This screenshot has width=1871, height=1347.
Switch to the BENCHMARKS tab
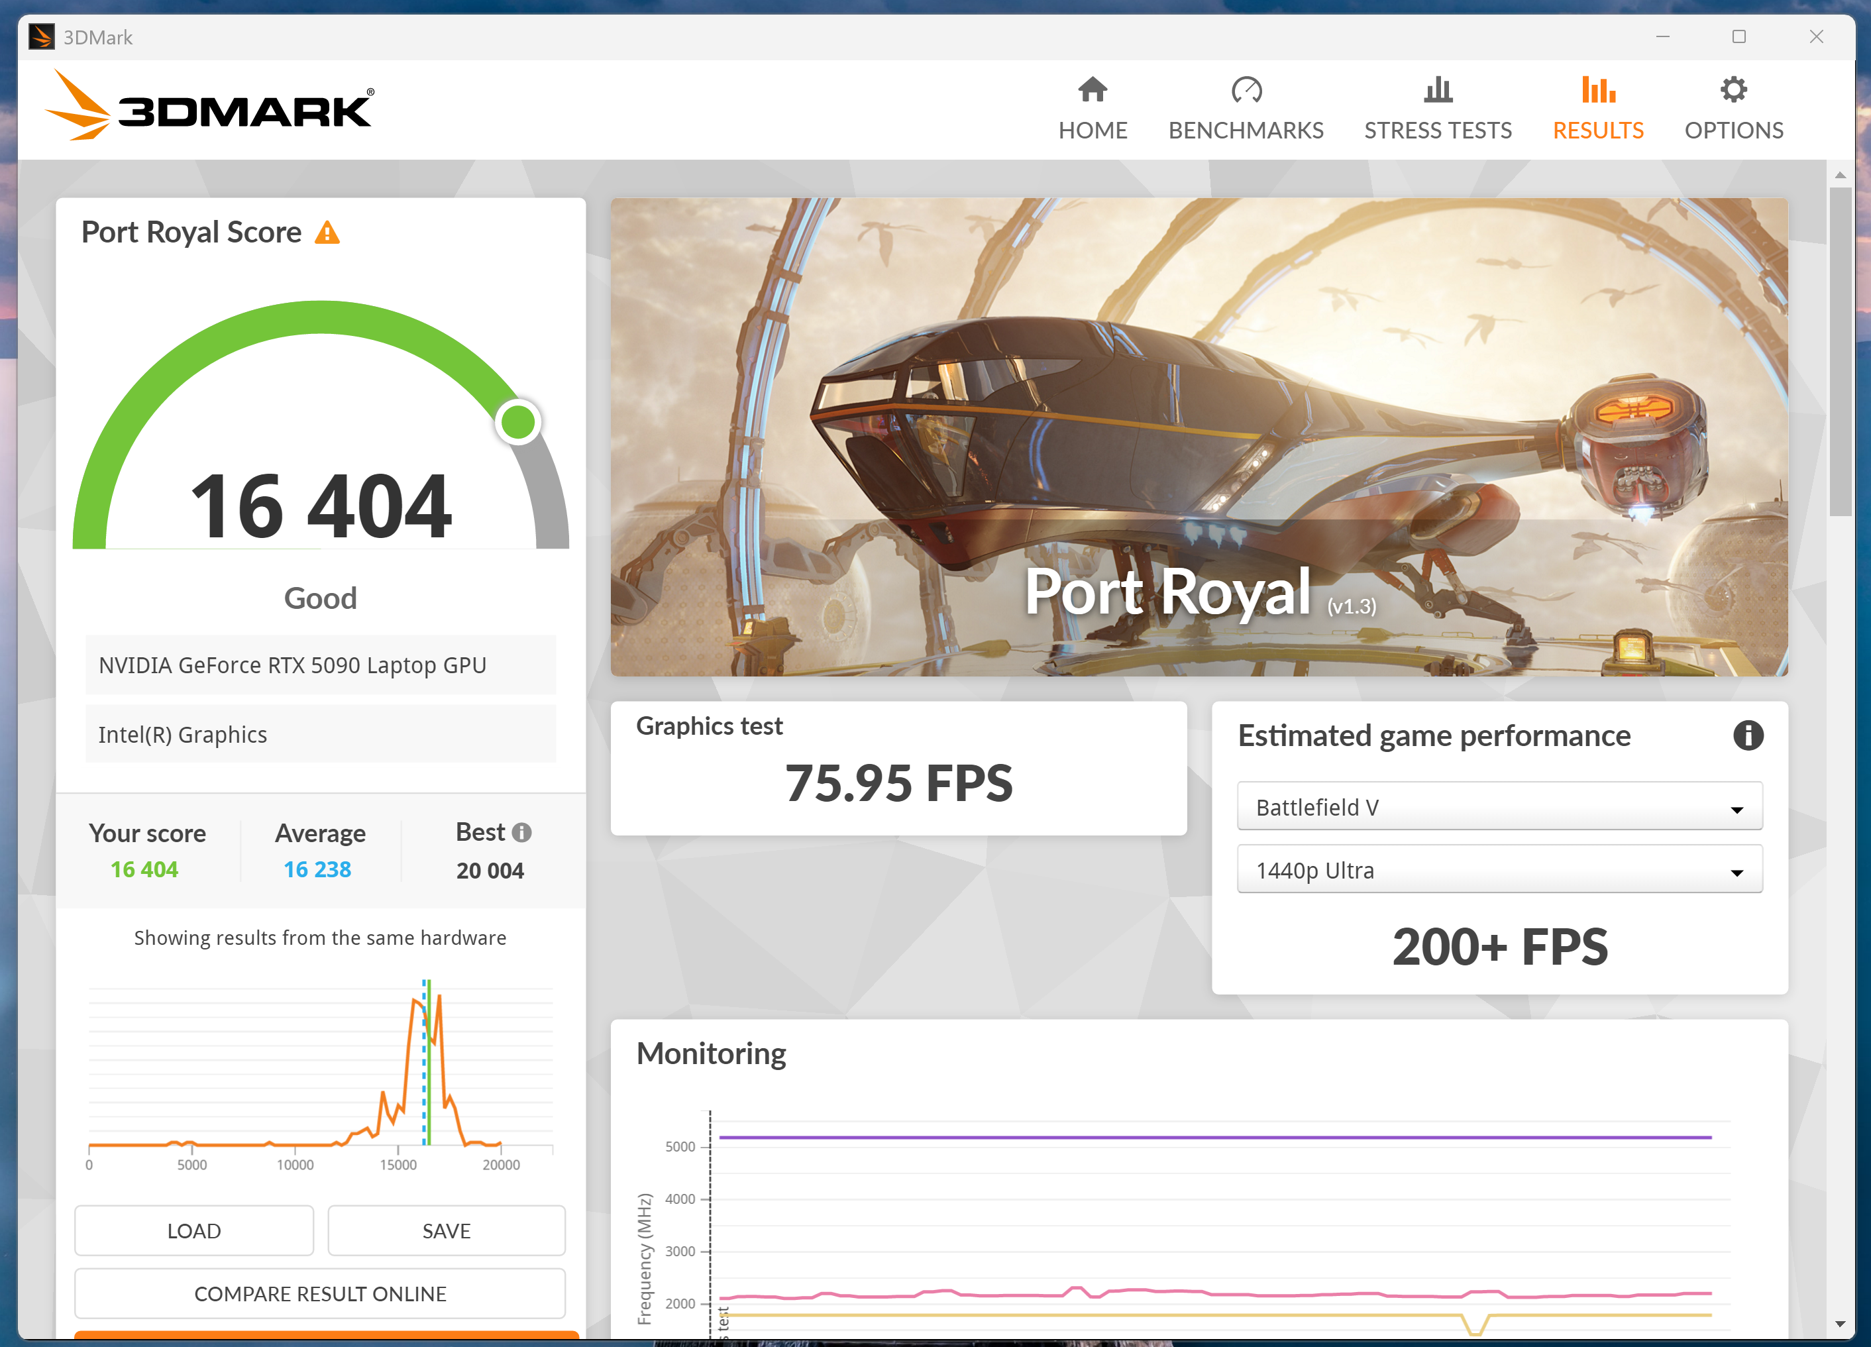click(1246, 109)
